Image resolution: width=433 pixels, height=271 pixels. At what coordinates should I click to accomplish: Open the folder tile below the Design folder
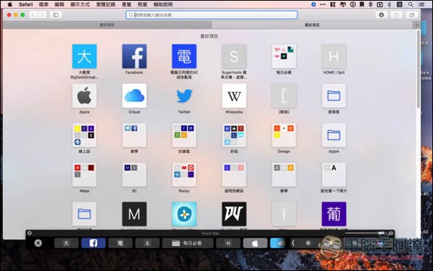click(284, 174)
